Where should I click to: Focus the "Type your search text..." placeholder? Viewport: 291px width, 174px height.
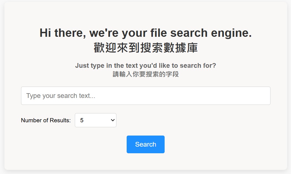[x=61, y=96]
